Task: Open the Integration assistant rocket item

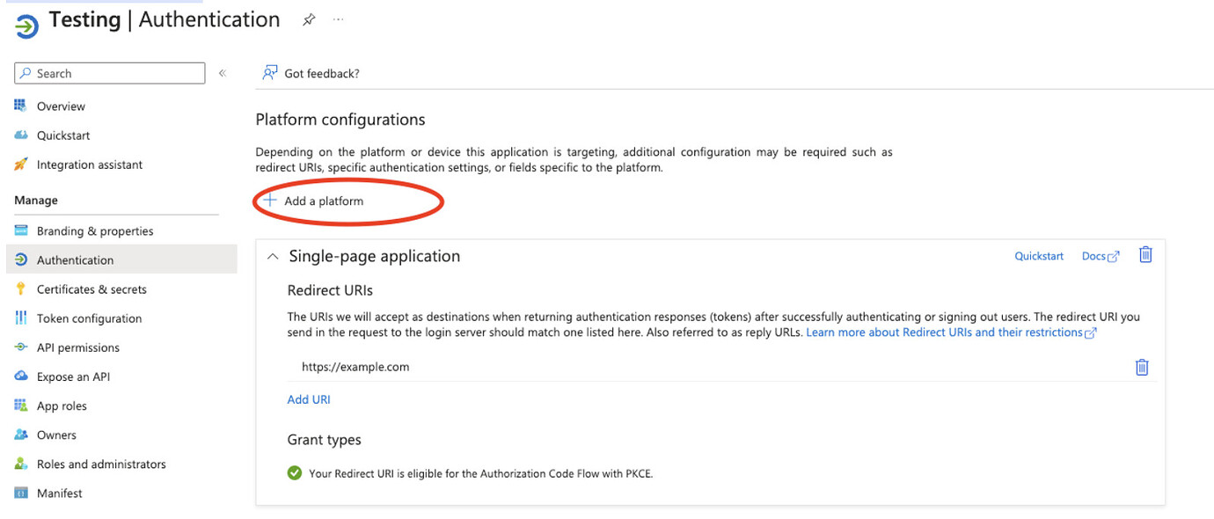Action: pos(89,164)
